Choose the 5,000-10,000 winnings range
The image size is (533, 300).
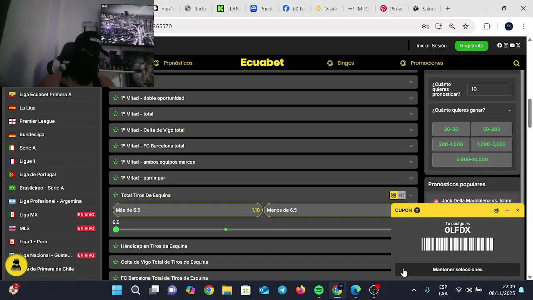(x=472, y=160)
